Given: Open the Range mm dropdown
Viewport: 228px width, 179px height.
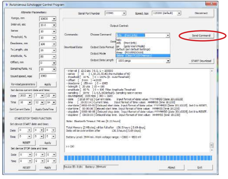Looking at the screenshot, I should coord(54,19).
